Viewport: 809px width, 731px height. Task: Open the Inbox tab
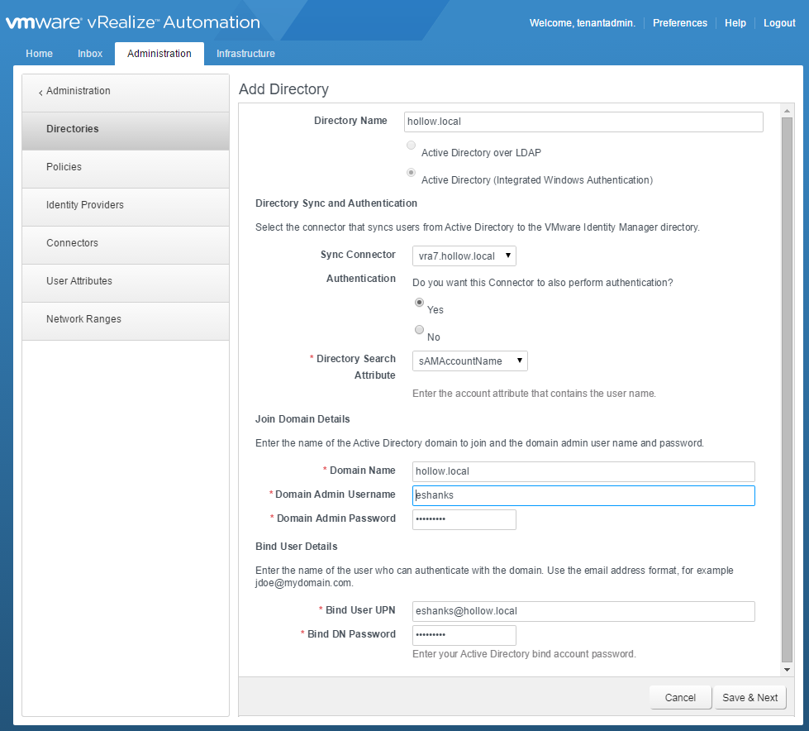click(90, 54)
